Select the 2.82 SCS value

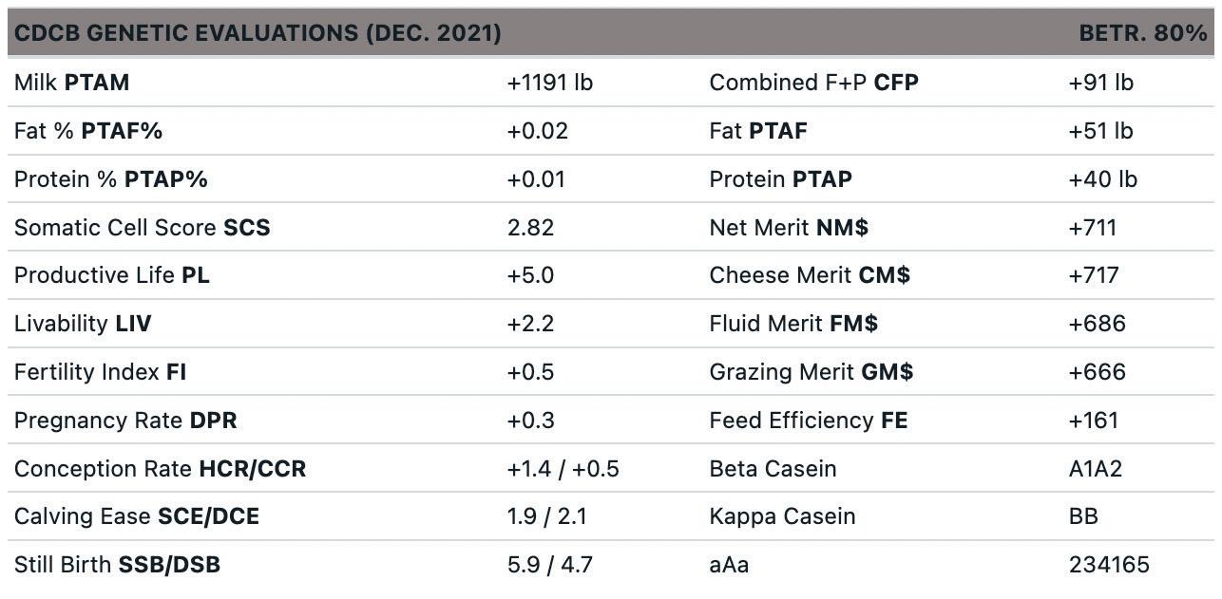[x=530, y=228]
